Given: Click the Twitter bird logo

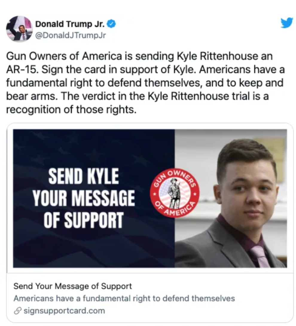Looking at the screenshot, I should (x=287, y=23).
